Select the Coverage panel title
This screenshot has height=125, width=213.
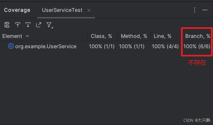tap(17, 10)
